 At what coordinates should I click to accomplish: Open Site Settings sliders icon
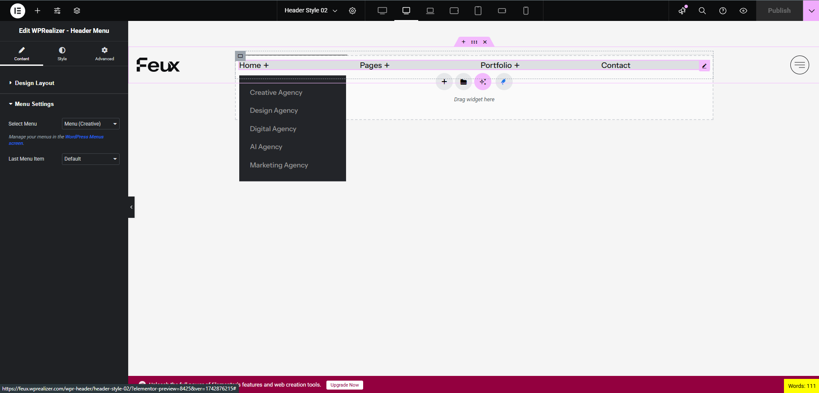tap(57, 11)
